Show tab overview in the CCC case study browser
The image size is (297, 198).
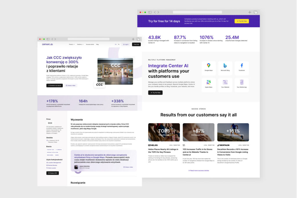point(138,39)
